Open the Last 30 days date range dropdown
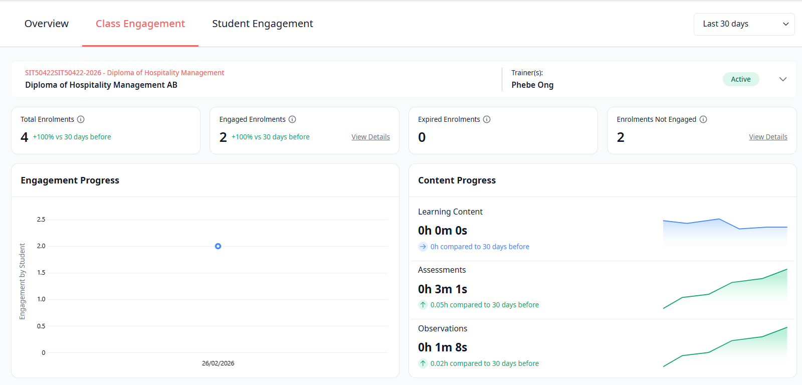802x385 pixels. pyautogui.click(x=744, y=24)
